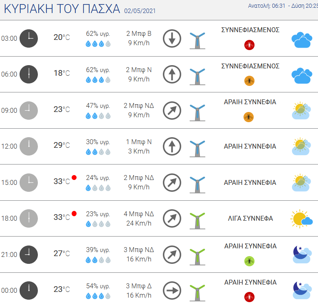Screen dimensions: 318x307
Task: Click the sunny few-clouds icon at 18:00
Action: click(x=301, y=219)
